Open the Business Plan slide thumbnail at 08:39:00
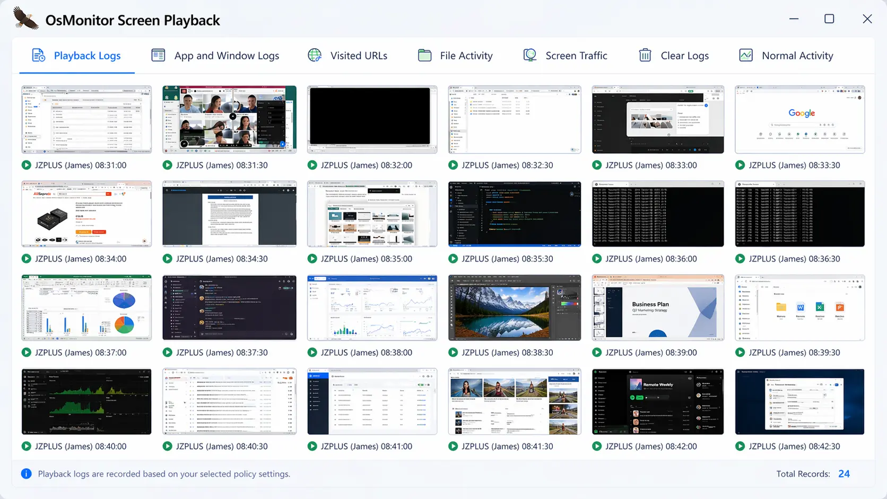887x499 pixels. (658, 308)
